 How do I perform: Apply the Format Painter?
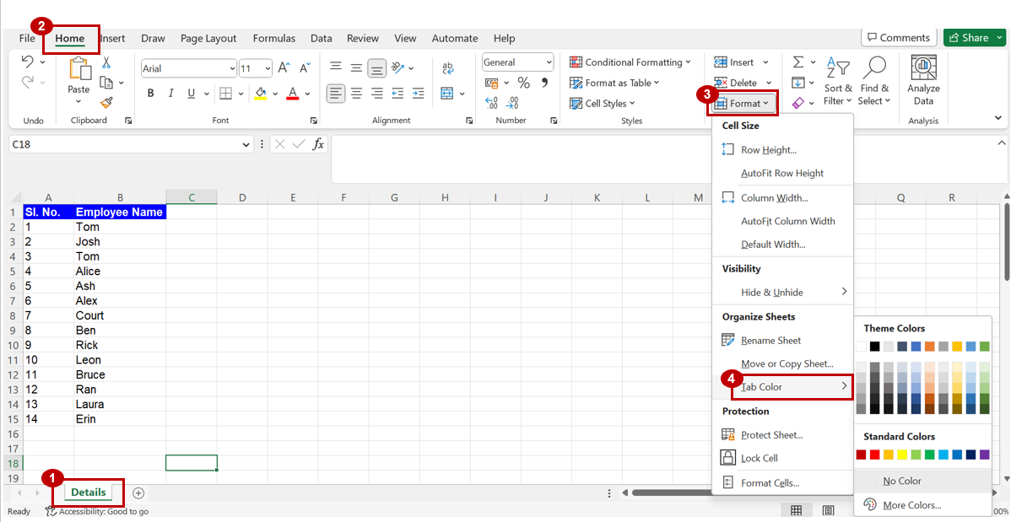(x=108, y=103)
